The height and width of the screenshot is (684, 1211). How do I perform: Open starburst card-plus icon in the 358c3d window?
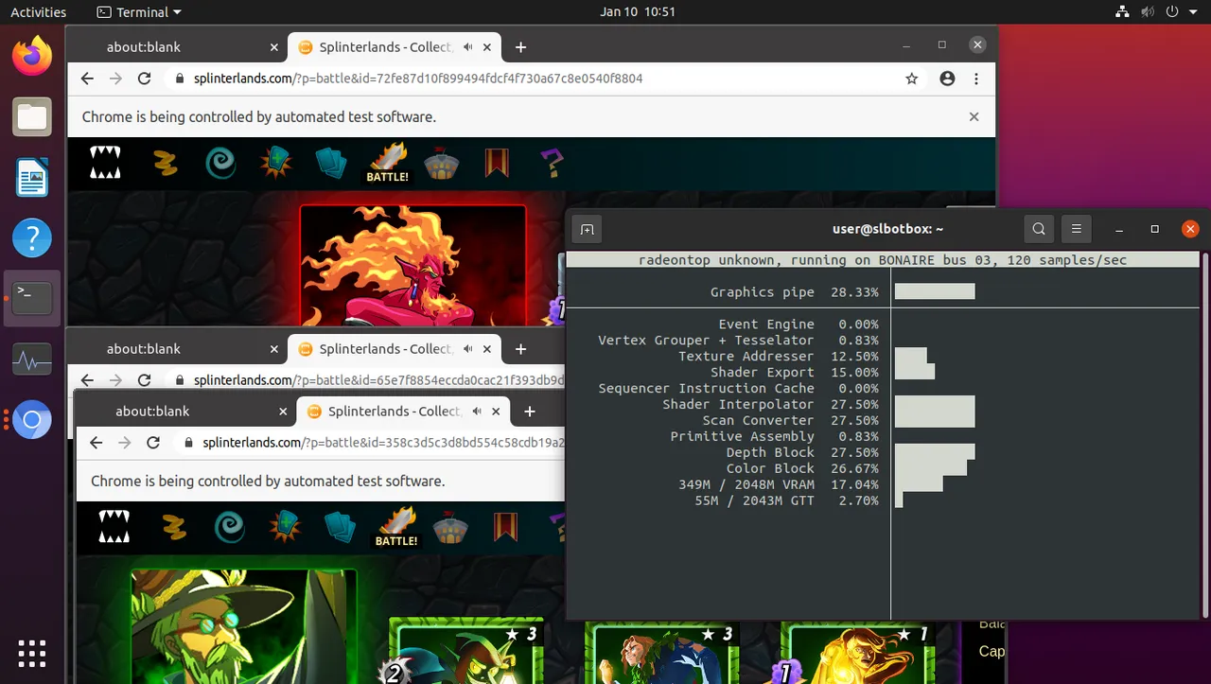tap(285, 527)
